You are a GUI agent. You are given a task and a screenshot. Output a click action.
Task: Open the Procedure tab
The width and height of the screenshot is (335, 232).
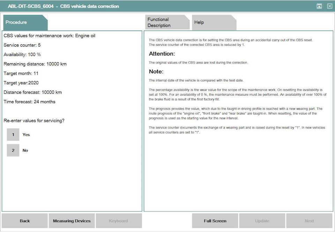pos(25,22)
